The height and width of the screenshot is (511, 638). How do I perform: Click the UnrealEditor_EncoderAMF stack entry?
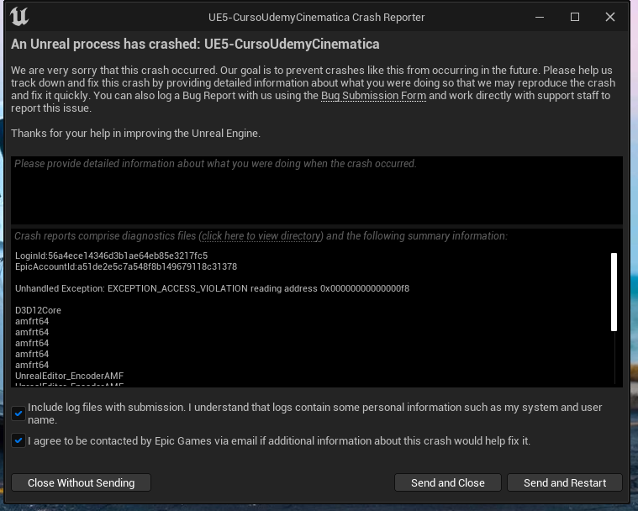tap(69, 376)
